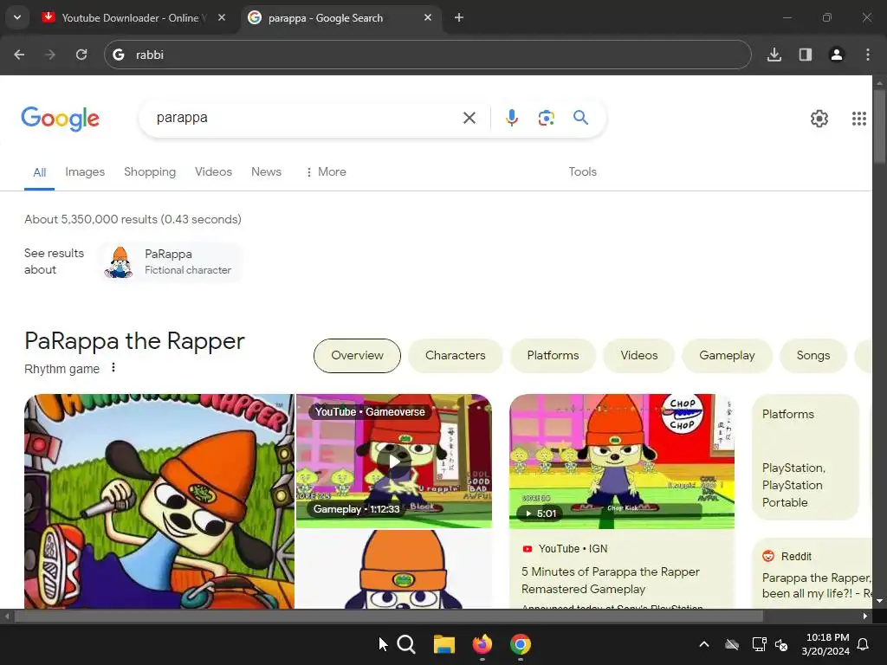This screenshot has width=887, height=665.
Task: Reload the current page
Action: 81,55
